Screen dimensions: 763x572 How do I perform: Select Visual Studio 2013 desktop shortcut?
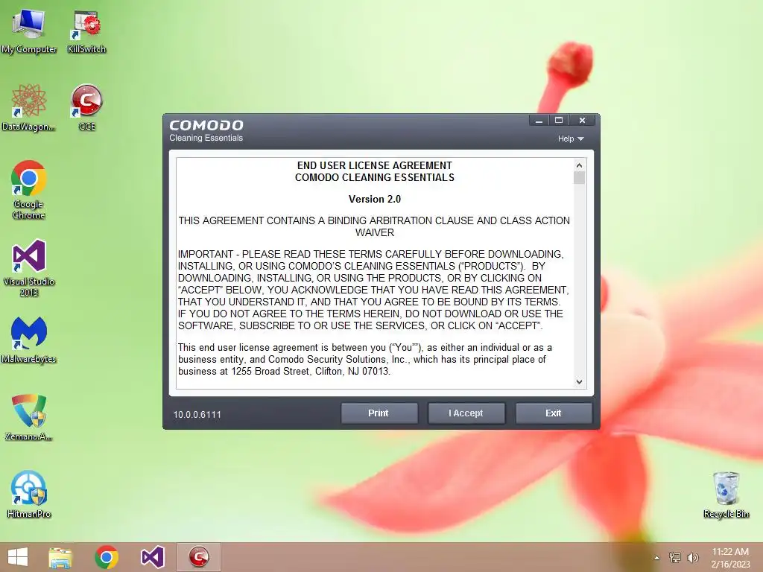[x=29, y=267]
